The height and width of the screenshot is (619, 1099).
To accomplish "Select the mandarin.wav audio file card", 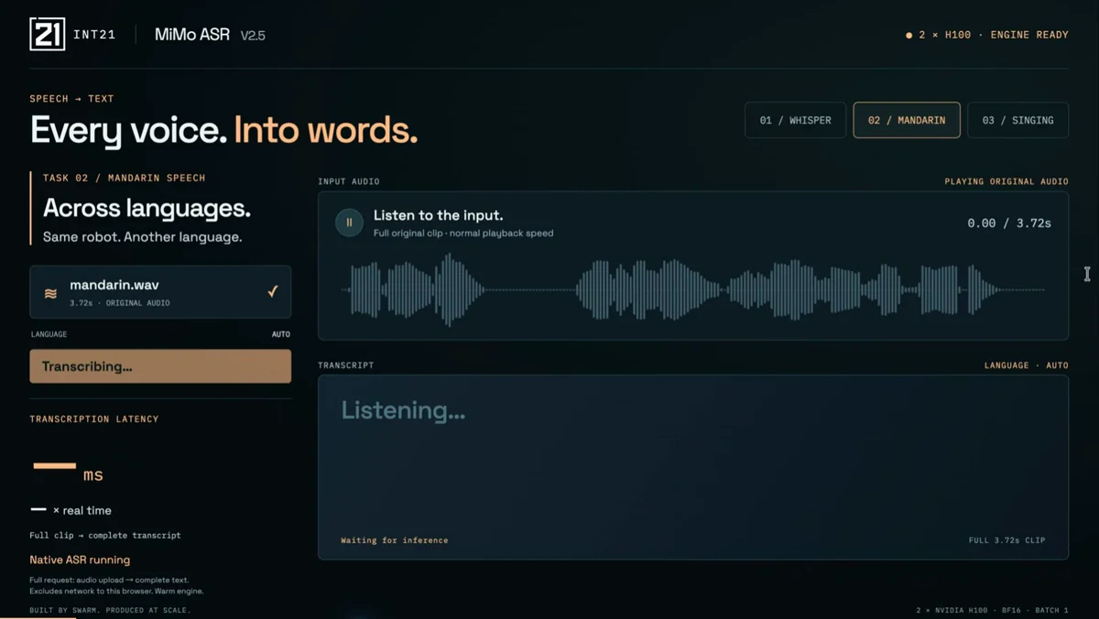I will [160, 292].
